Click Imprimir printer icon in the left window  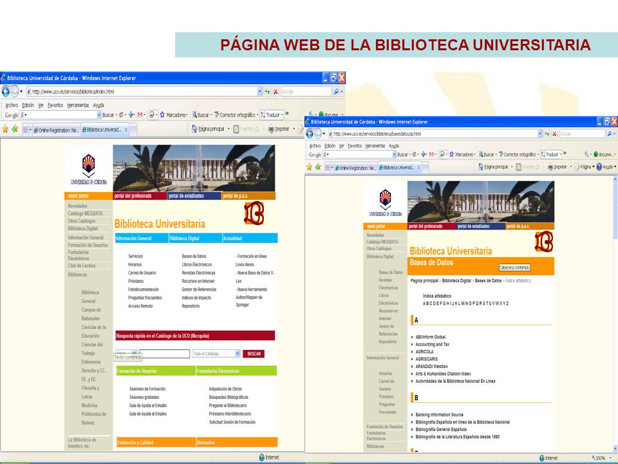click(x=271, y=129)
